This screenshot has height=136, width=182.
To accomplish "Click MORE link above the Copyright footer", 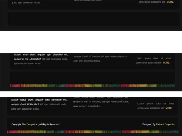I will point(169,108).
